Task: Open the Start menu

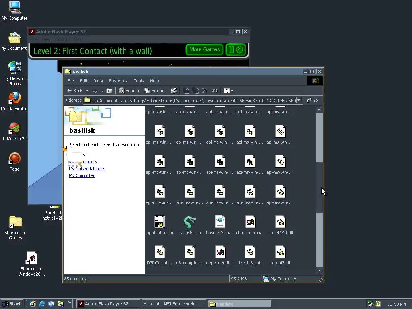Action: coord(12,304)
